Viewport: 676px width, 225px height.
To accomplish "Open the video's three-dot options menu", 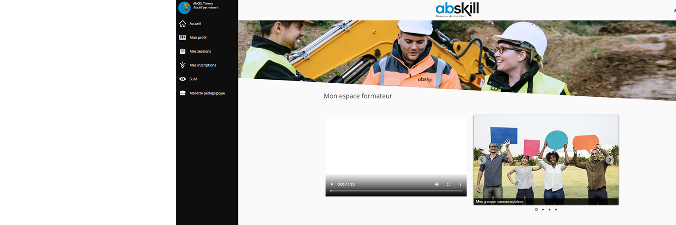I will (x=460, y=184).
